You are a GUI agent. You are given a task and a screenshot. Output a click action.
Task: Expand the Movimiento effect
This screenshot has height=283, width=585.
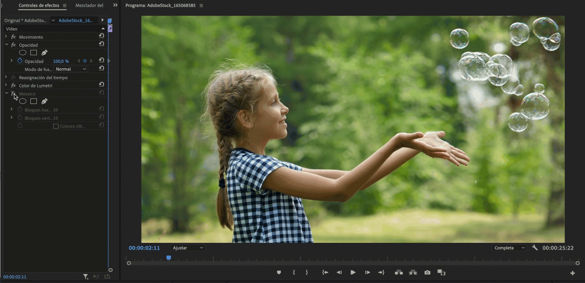(x=6, y=36)
